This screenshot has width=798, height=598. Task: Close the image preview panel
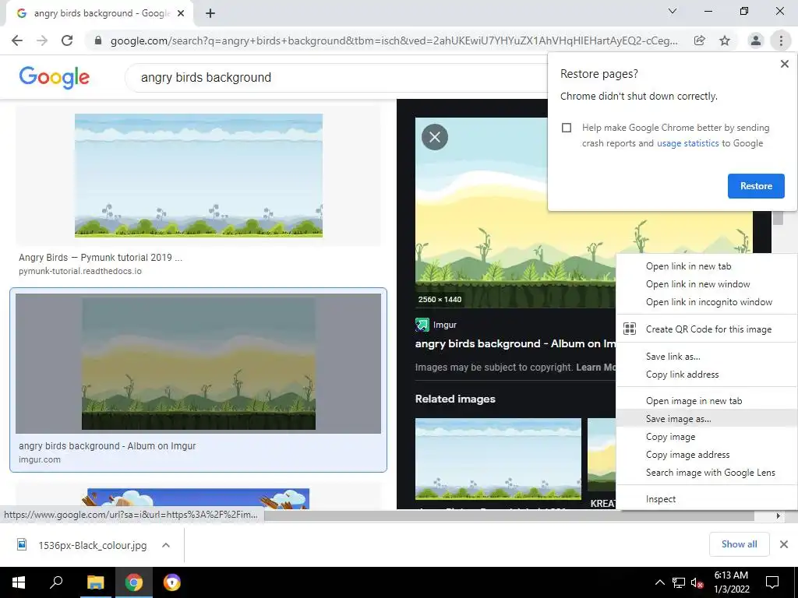point(435,137)
